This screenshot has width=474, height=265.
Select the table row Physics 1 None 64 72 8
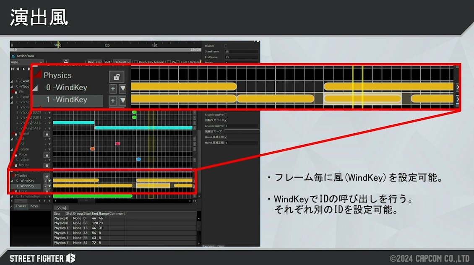click(x=125, y=243)
